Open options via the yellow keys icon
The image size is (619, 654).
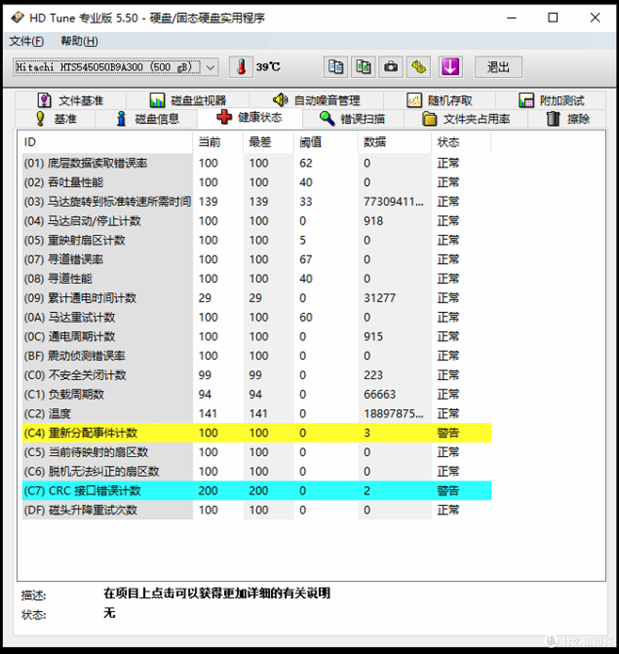click(x=418, y=67)
